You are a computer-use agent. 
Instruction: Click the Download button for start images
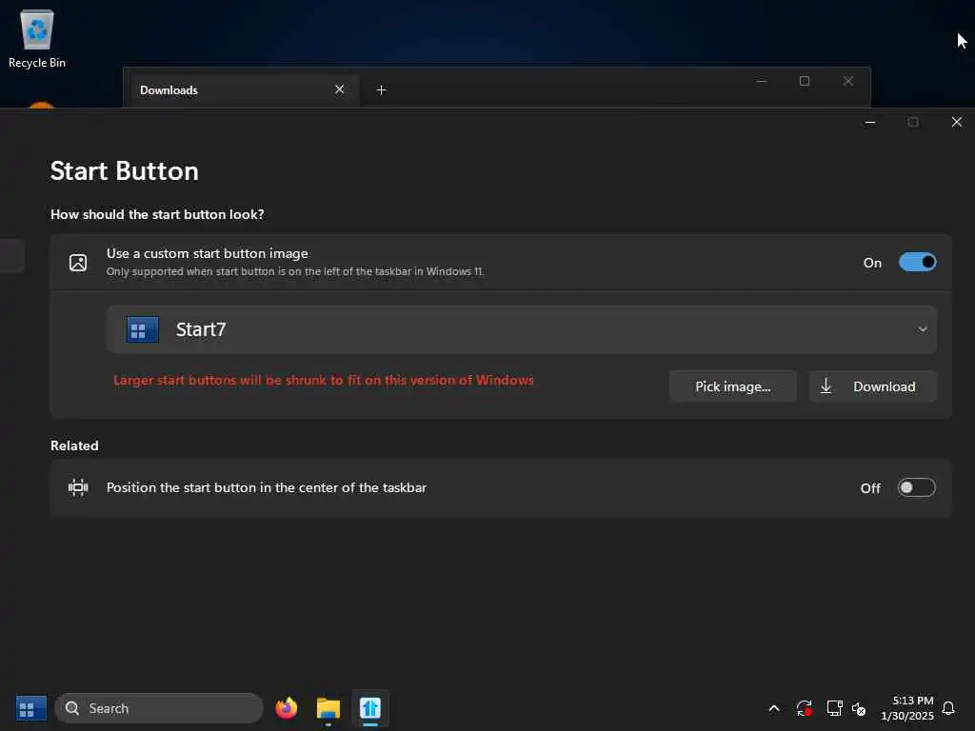click(872, 386)
